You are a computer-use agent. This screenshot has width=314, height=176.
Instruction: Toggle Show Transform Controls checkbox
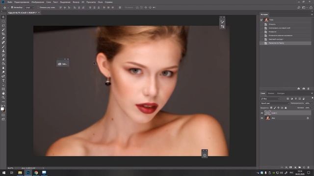point(38,7)
